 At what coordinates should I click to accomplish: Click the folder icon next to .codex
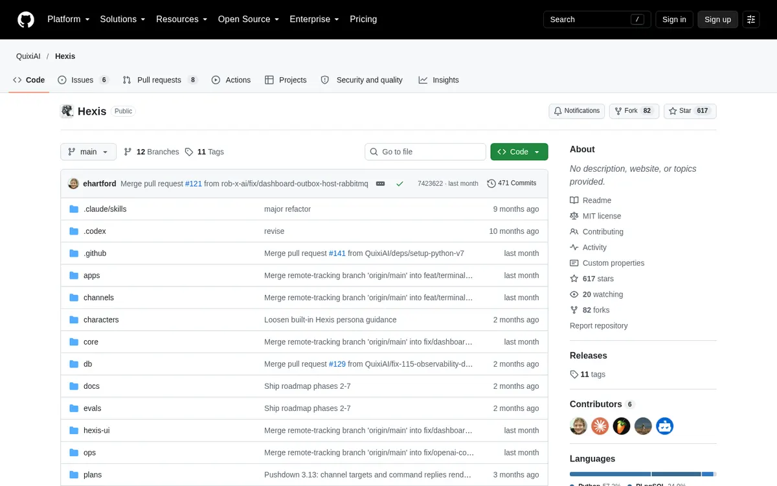click(74, 231)
